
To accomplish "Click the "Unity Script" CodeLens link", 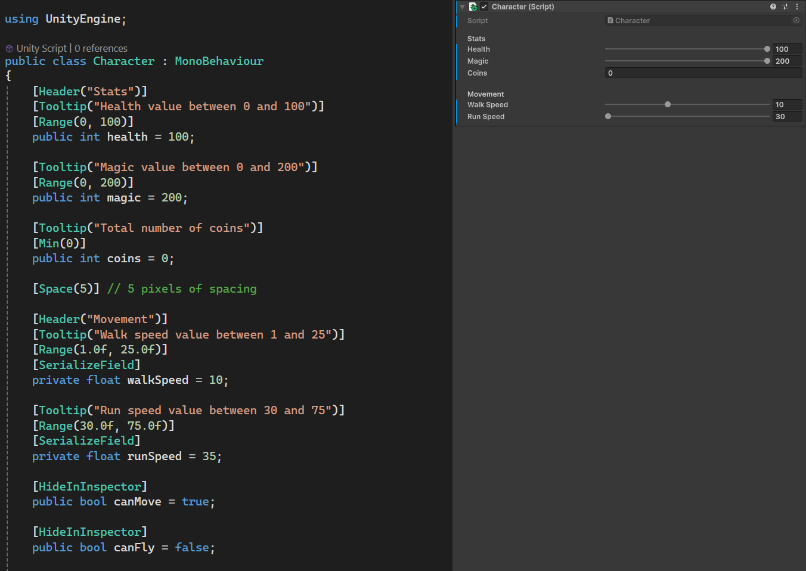I will coord(41,48).
